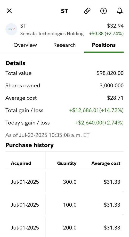Tap the Average cost column header
This screenshot has height=237, width=129.
[x=106, y=163]
